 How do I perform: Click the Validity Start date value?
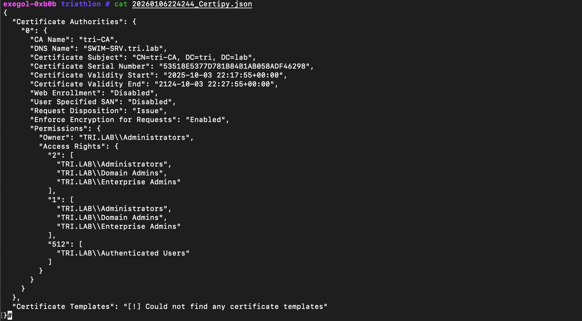point(223,75)
